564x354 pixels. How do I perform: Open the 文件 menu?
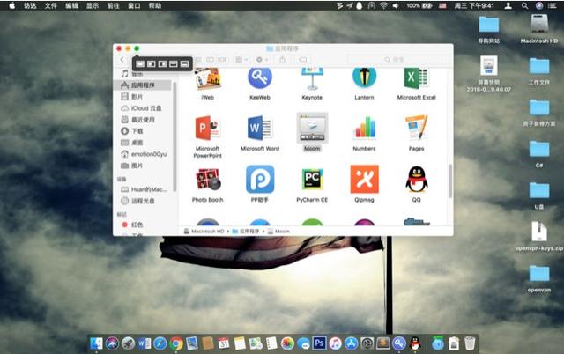pyautogui.click(x=51, y=5)
